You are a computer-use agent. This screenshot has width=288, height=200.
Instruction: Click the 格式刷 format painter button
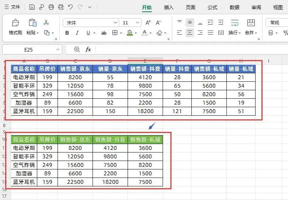pyautogui.click(x=15, y=27)
